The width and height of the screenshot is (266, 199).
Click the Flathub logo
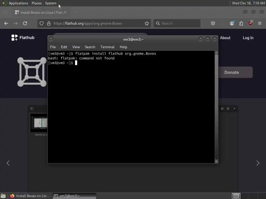[23, 38]
